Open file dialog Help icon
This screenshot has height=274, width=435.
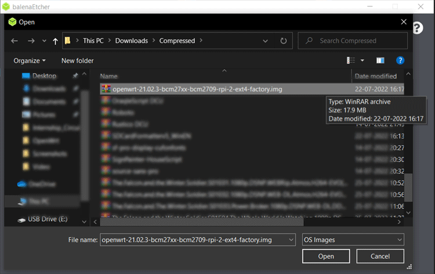click(400, 60)
